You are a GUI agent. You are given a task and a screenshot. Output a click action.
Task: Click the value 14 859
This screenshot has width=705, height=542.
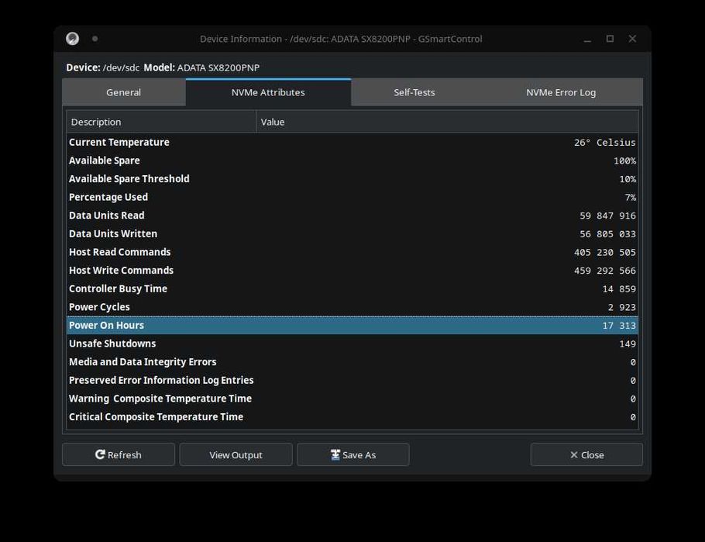click(619, 289)
